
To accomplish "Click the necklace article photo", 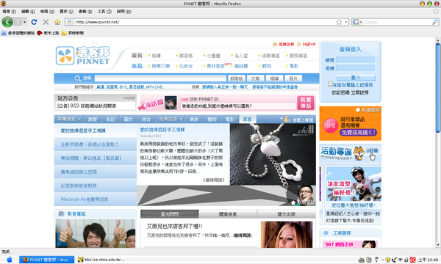I will [273, 154].
